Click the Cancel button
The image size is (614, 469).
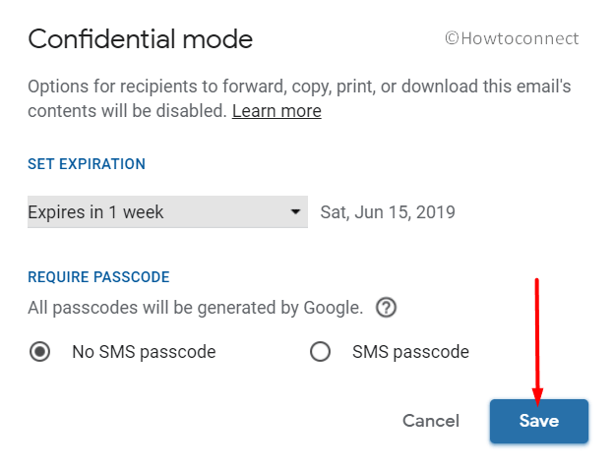(x=431, y=421)
